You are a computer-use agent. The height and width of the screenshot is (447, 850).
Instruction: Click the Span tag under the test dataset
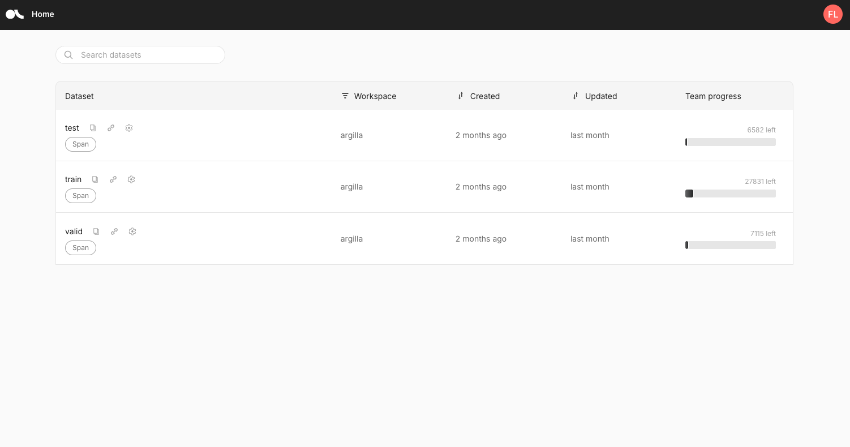80,144
